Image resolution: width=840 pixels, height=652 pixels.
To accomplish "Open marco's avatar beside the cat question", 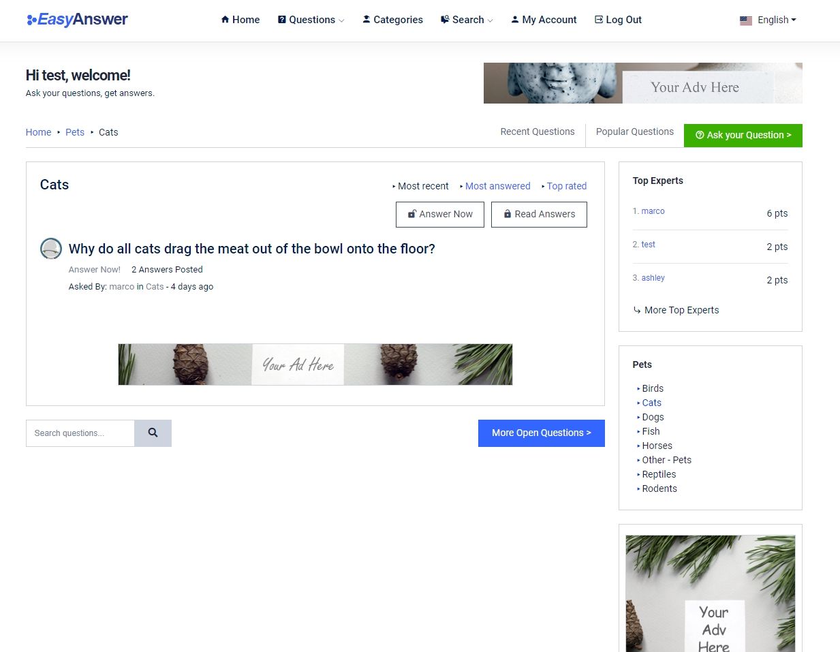I will [51, 249].
